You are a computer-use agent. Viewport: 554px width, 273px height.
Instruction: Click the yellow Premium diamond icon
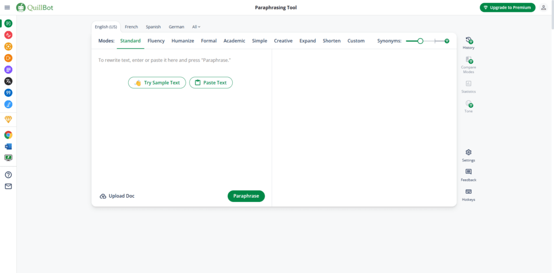click(x=8, y=120)
